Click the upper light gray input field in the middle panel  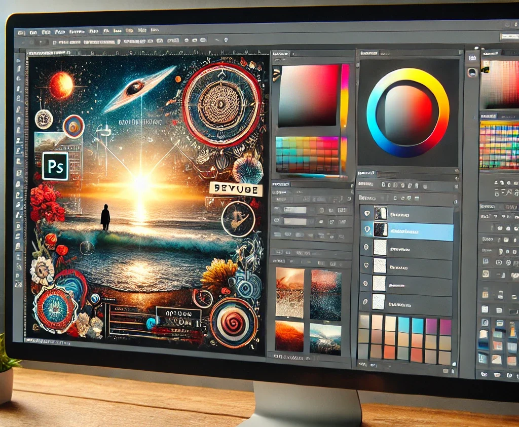tap(295, 210)
